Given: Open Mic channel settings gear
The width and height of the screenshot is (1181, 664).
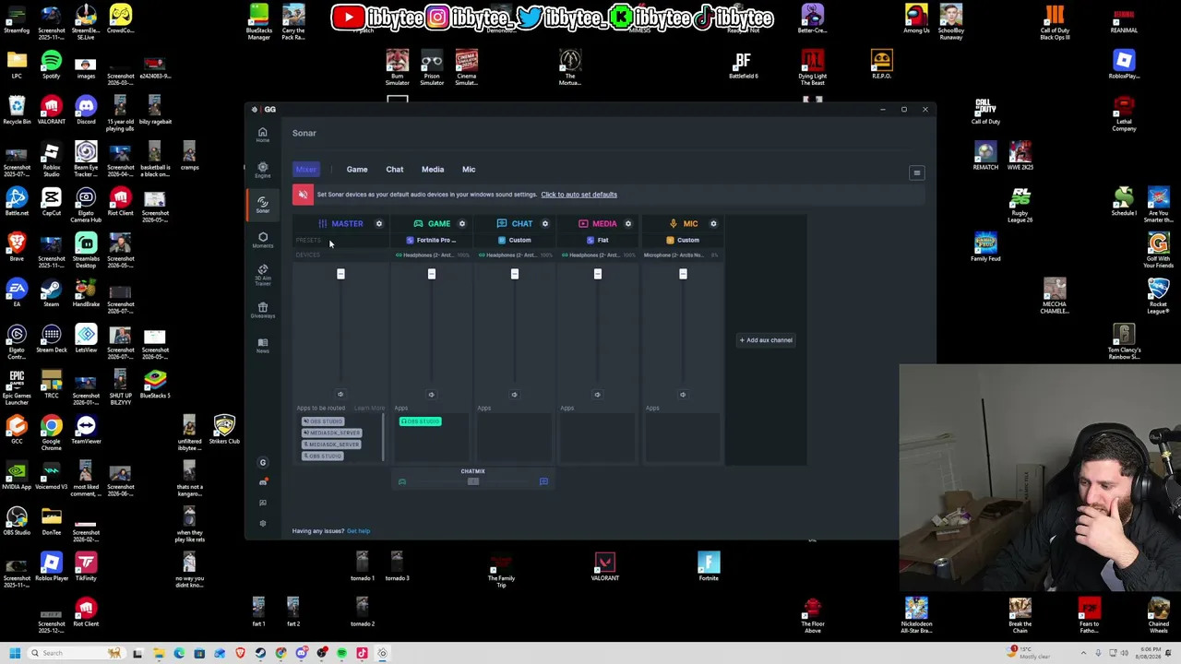Looking at the screenshot, I should 713,223.
